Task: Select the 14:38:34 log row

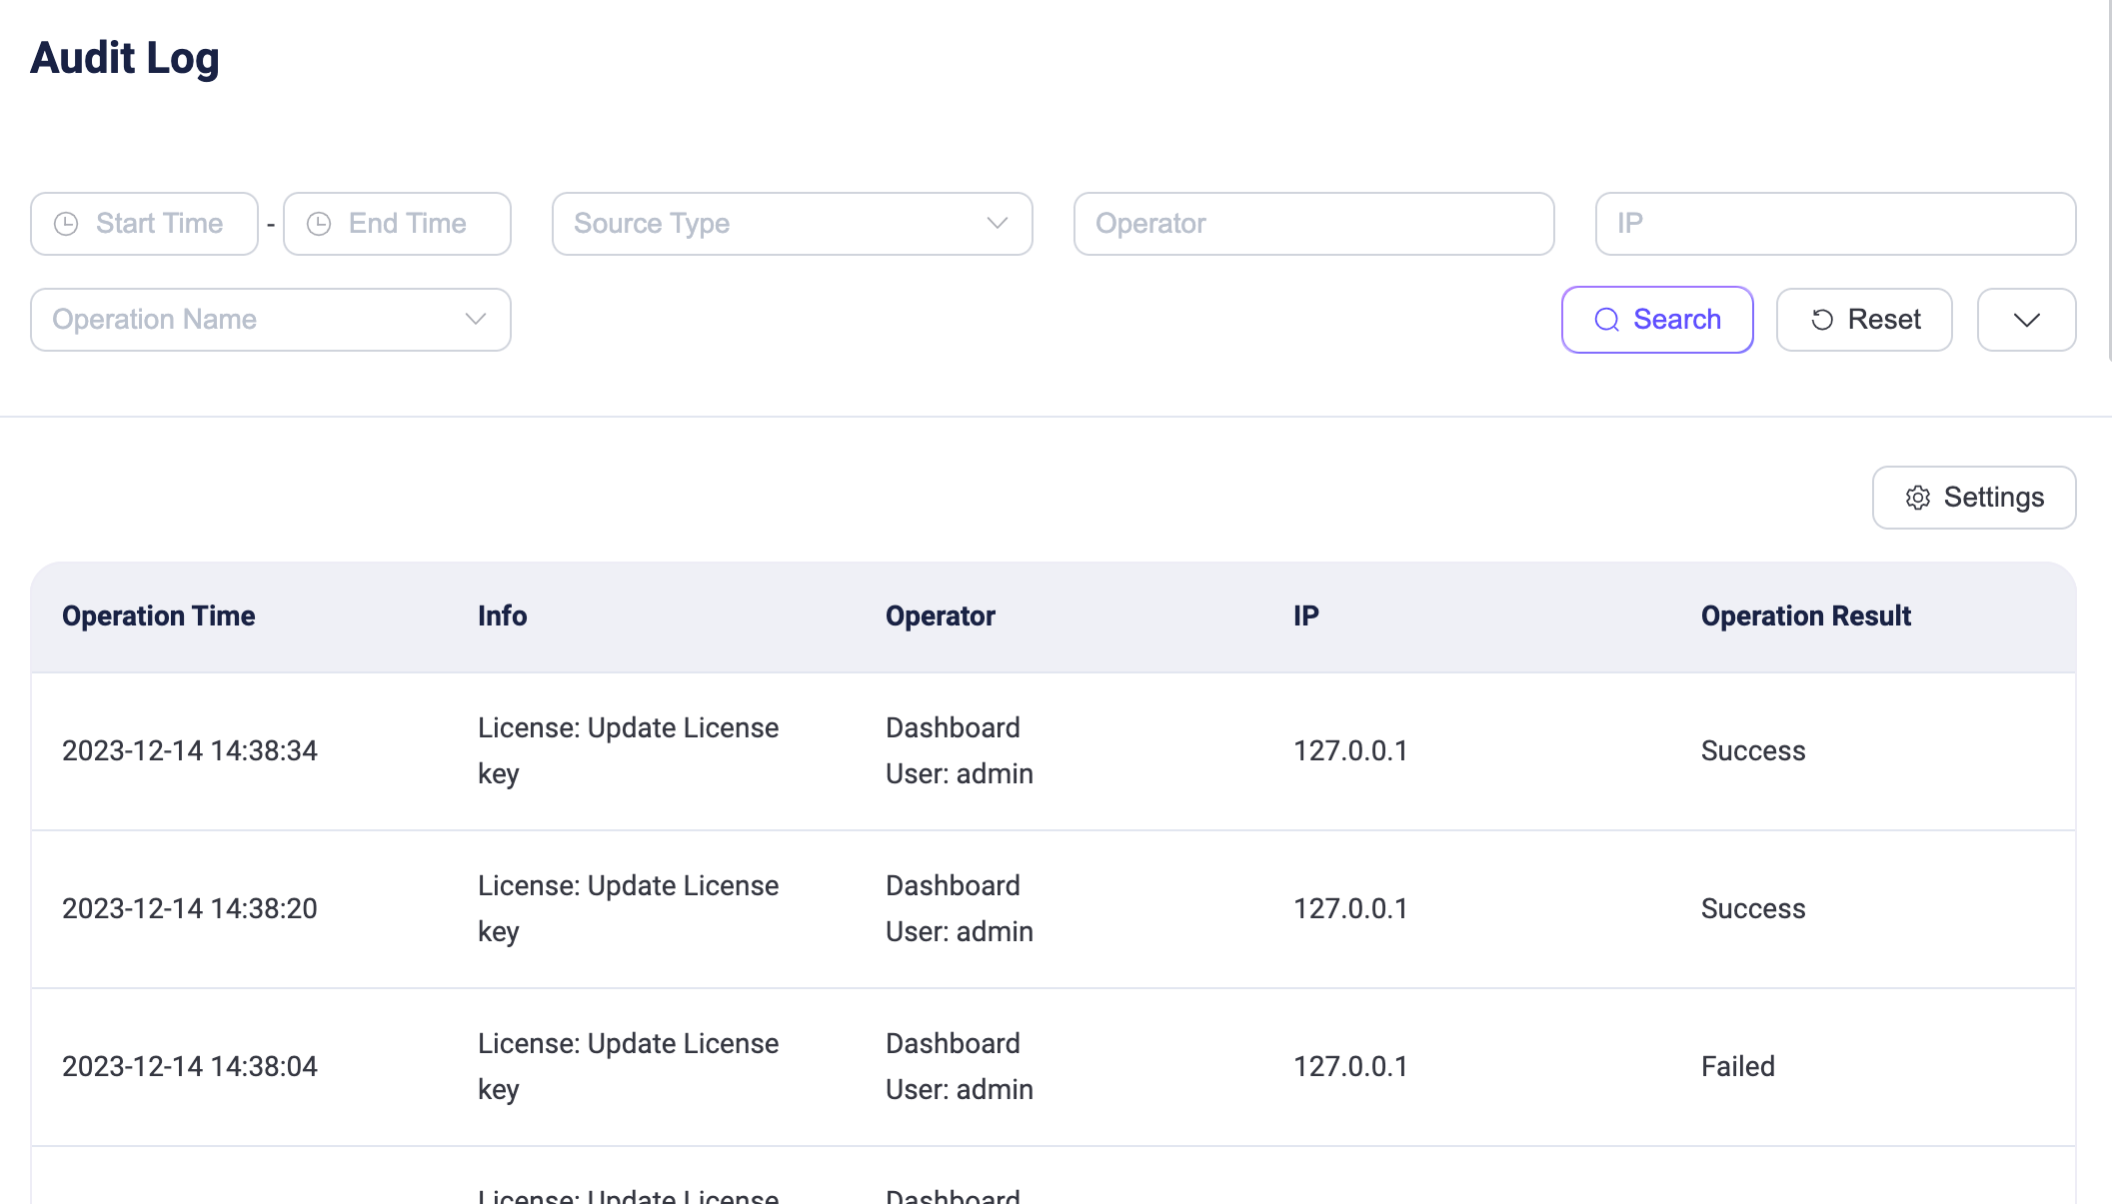Action: click(x=190, y=751)
